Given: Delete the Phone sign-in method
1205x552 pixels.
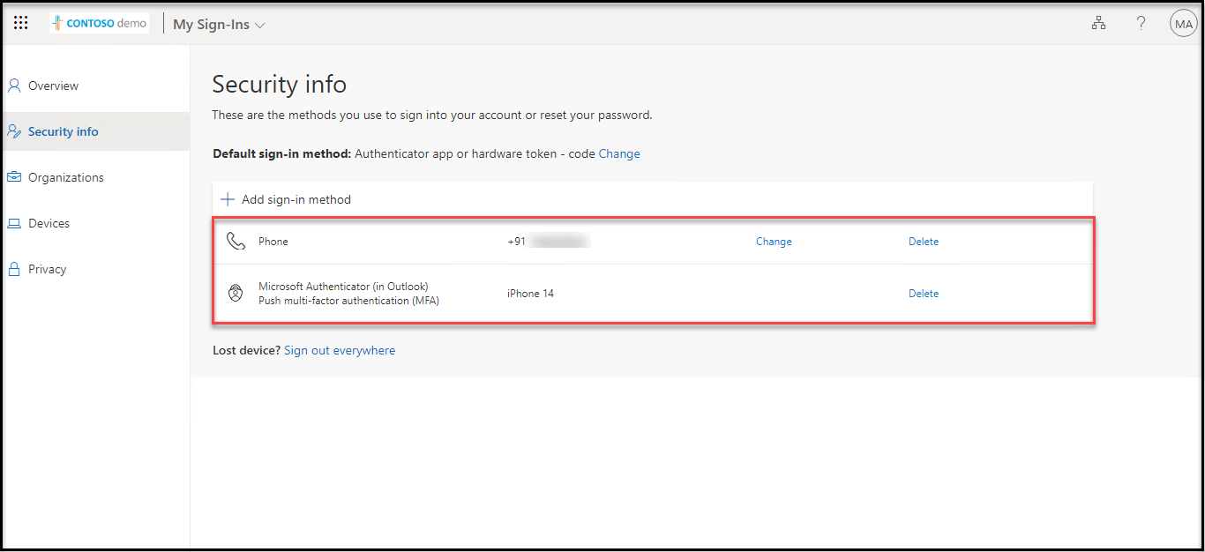Looking at the screenshot, I should 924,242.
